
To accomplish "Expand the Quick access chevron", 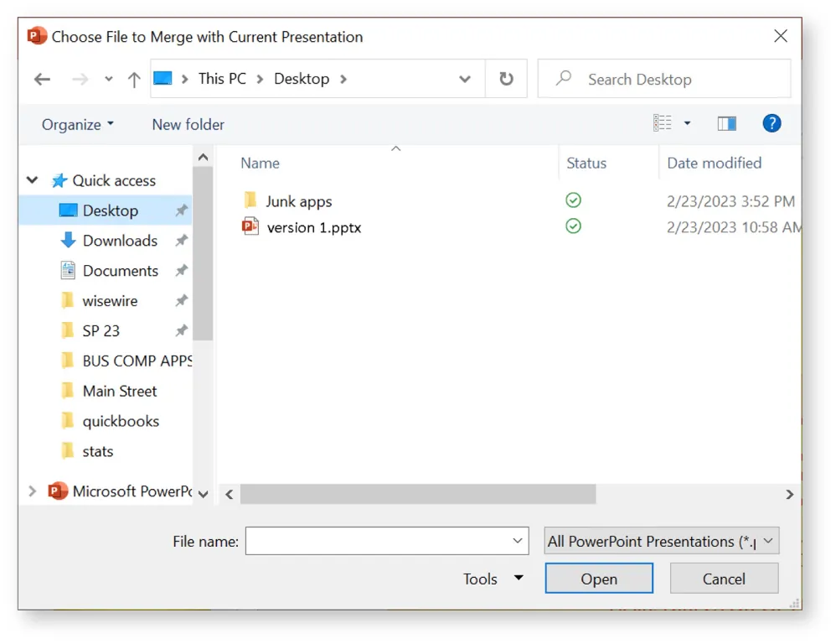I will click(32, 180).
